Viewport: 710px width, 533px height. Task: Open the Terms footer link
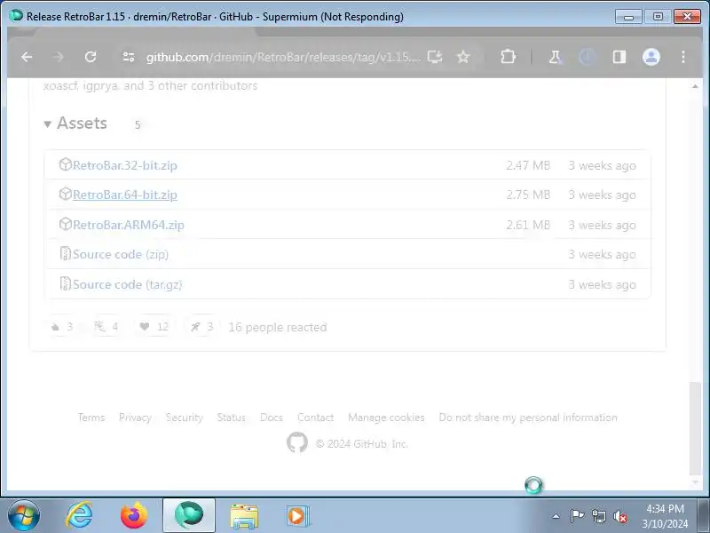click(x=91, y=418)
